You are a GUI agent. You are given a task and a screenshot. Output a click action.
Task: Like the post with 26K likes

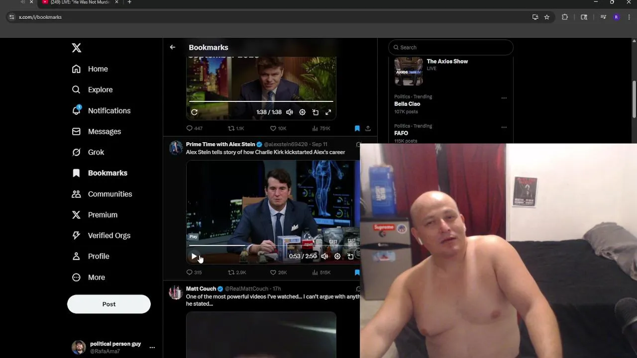278,272
